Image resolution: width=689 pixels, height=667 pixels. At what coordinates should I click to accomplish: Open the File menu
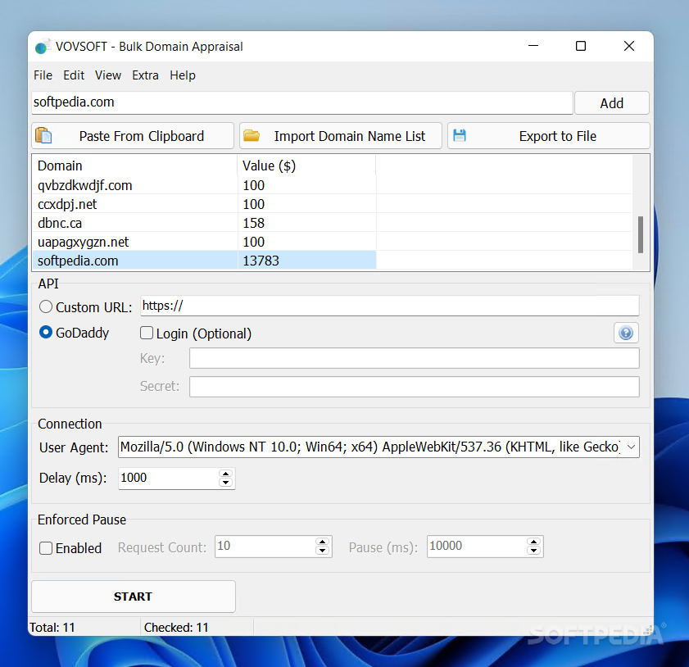(x=43, y=75)
